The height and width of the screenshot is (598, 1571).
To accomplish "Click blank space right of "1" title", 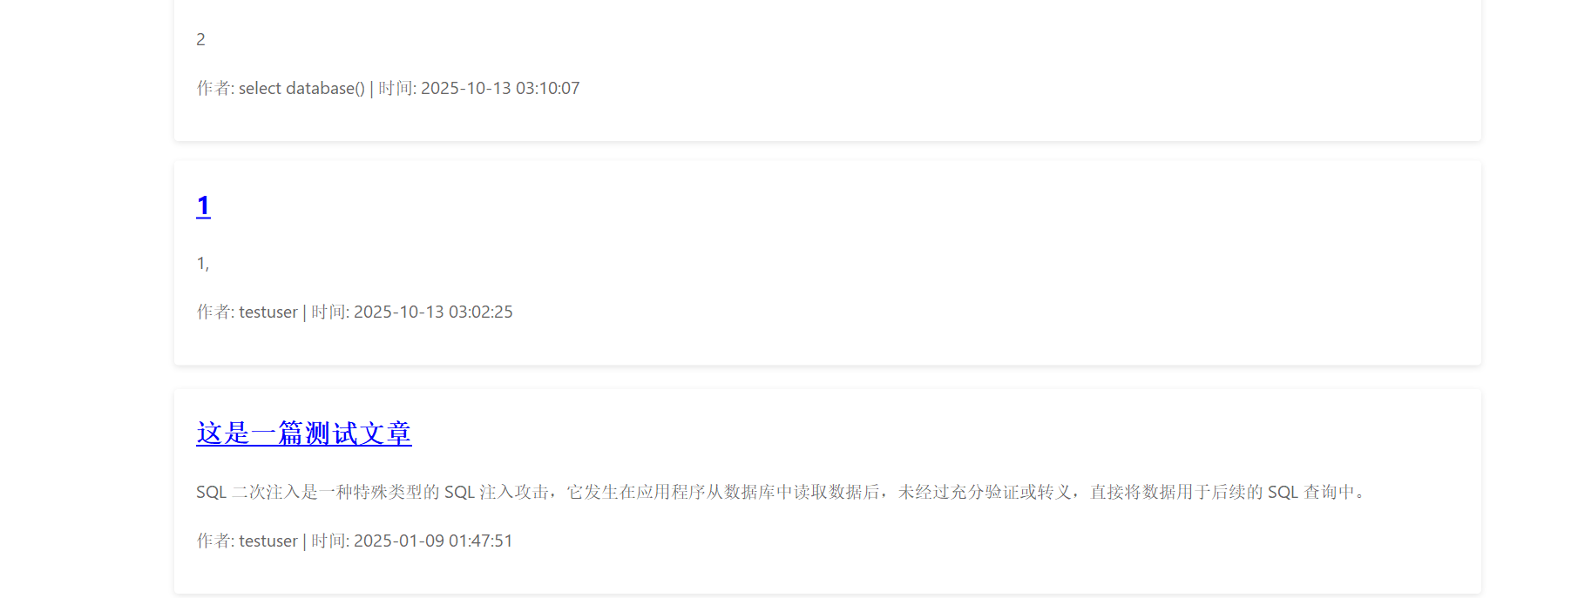I will coord(836,206).
